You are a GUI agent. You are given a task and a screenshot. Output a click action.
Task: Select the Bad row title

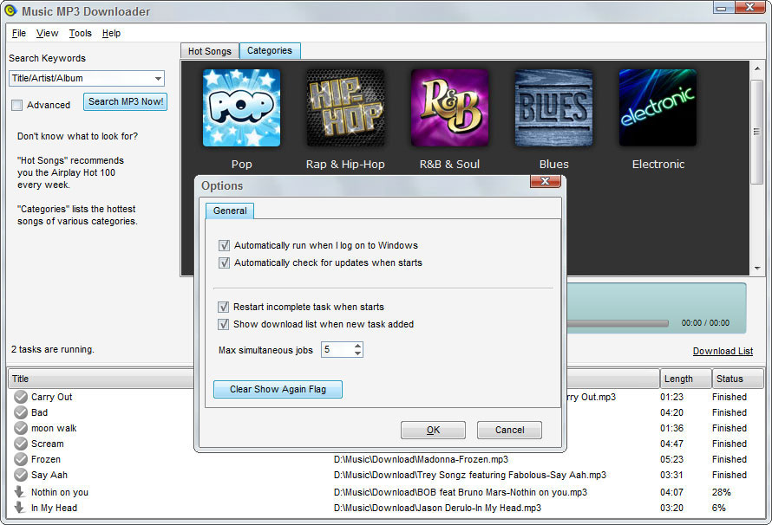[39, 412]
